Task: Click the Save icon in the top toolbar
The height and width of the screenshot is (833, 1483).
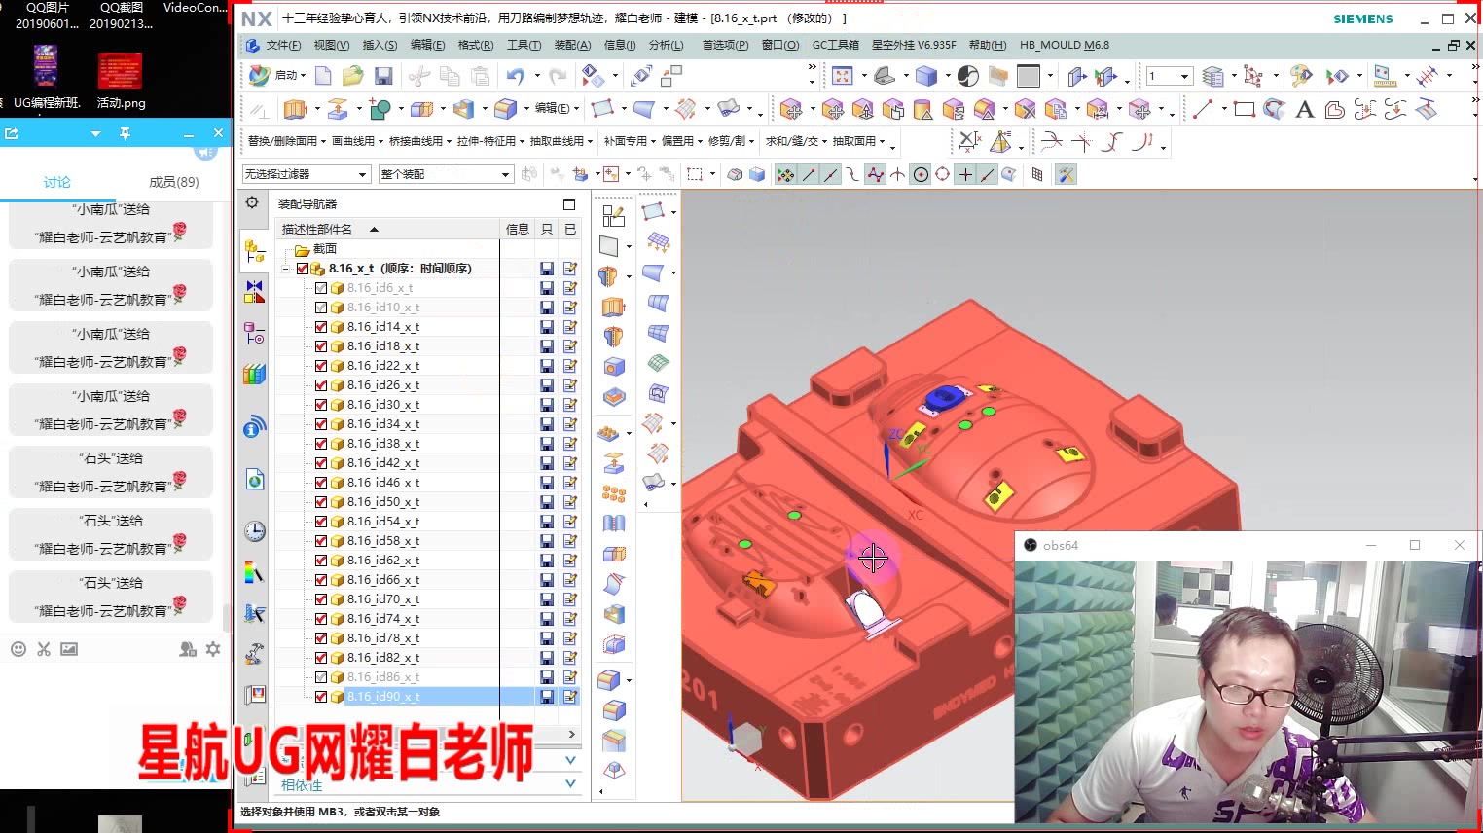Action: (x=384, y=75)
